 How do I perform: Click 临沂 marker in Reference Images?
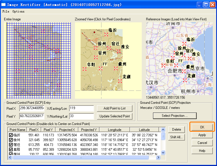[x=184, y=44]
